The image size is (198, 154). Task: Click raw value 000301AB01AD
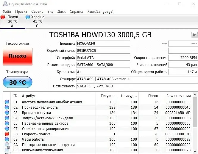[x=178, y=113]
